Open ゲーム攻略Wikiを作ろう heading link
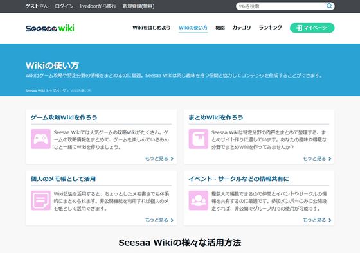This screenshot has height=253, width=360. [64, 118]
